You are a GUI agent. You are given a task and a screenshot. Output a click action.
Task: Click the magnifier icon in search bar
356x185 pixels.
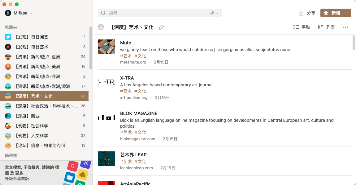pos(103,13)
